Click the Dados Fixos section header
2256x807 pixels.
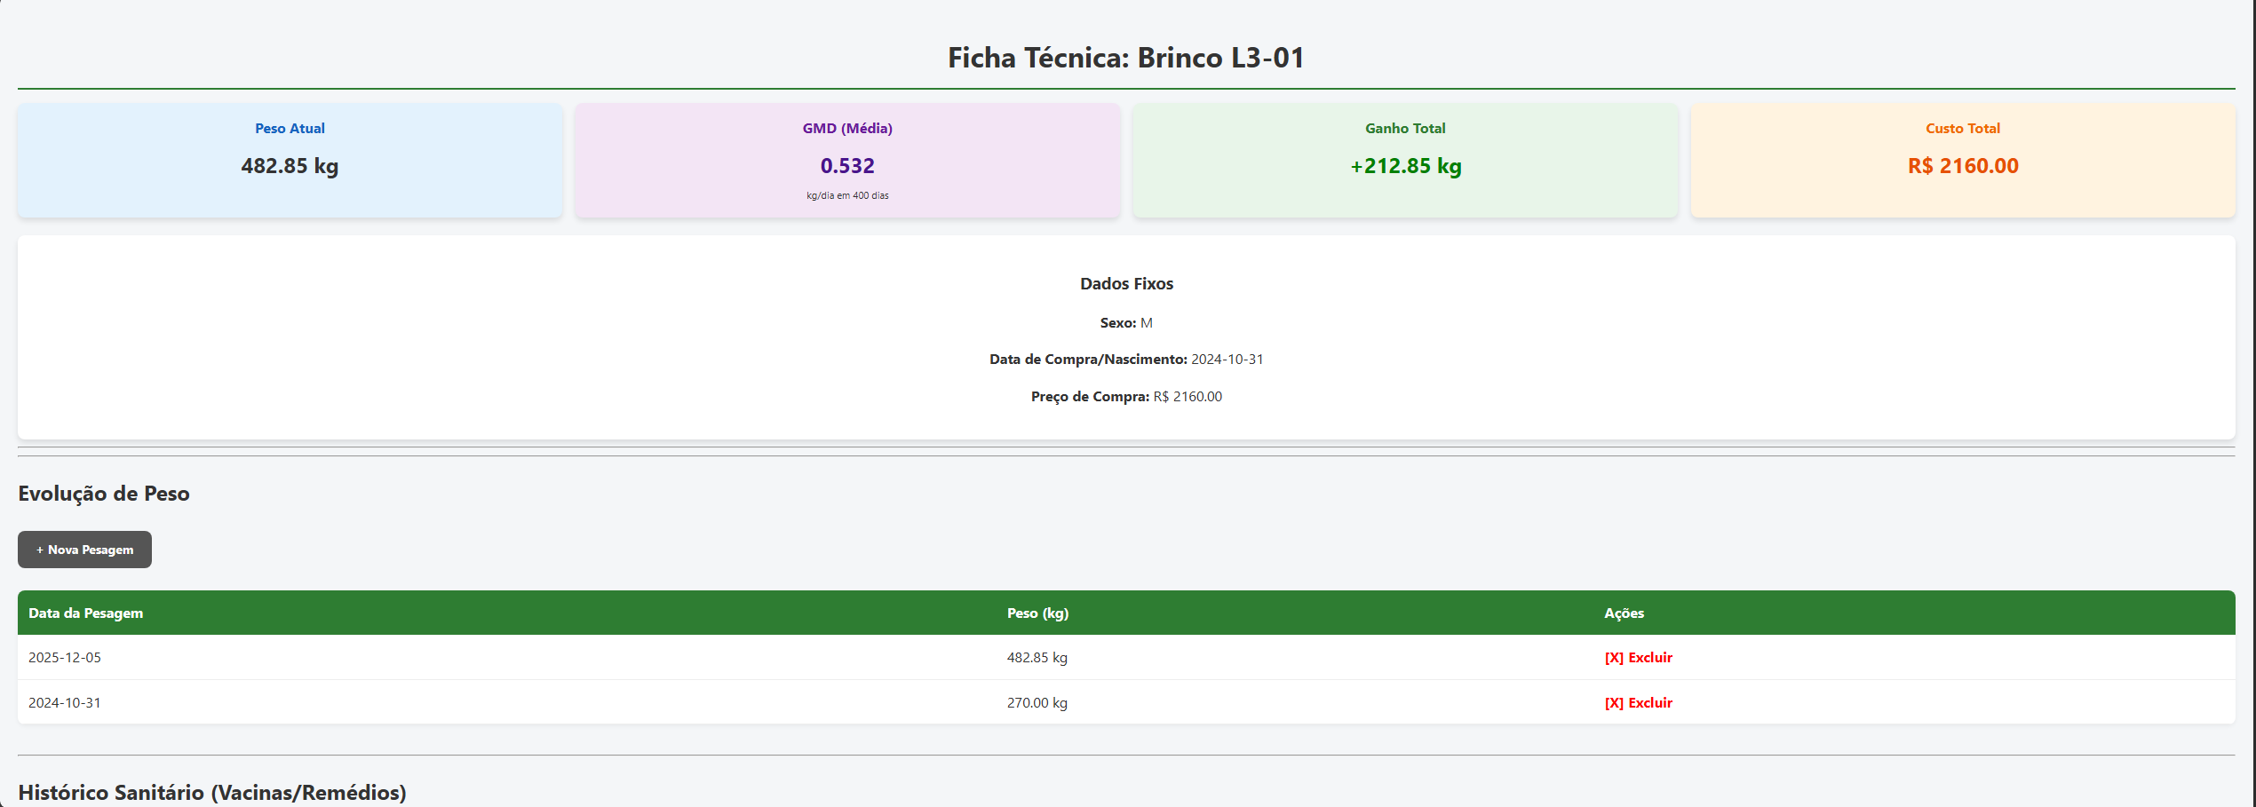1125,283
